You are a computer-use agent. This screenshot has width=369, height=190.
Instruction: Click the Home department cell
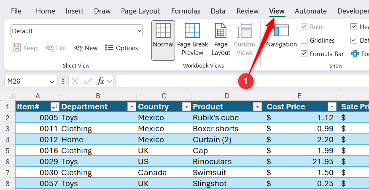coord(98,140)
